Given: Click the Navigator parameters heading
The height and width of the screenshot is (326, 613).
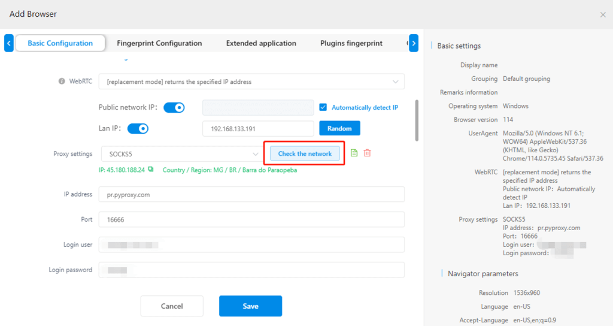Looking at the screenshot, I should 483,273.
